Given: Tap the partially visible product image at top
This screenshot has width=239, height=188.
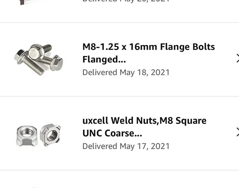Looking at the screenshot, I should (22, 2).
